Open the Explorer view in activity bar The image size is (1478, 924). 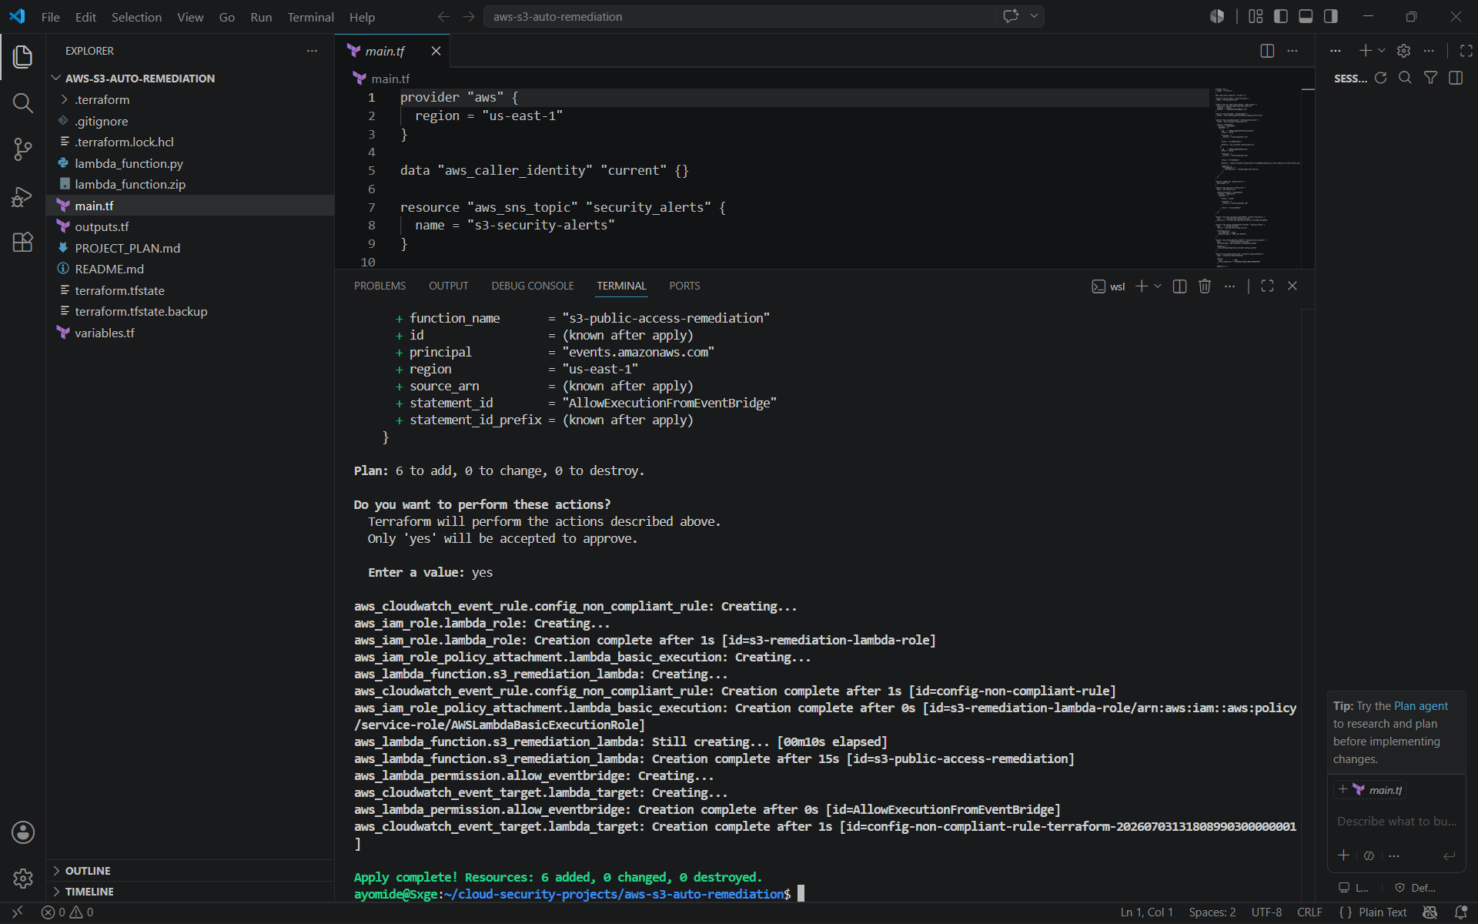coord(23,56)
